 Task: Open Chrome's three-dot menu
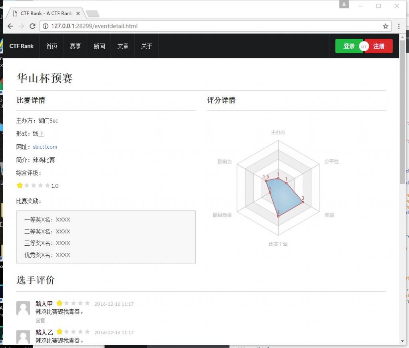pyautogui.click(x=399, y=26)
